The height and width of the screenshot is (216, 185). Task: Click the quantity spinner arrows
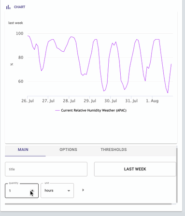(32, 191)
